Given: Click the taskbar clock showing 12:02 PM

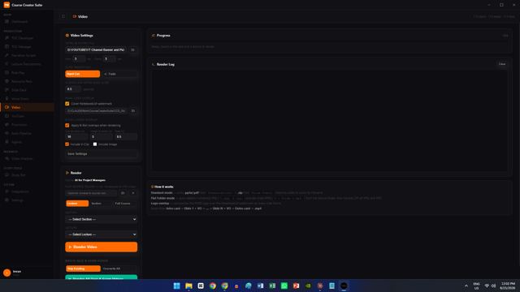Looking at the screenshot, I should coord(508,286).
